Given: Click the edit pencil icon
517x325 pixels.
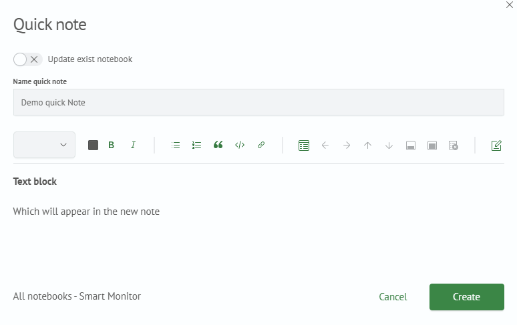Looking at the screenshot, I should pyautogui.click(x=496, y=145).
